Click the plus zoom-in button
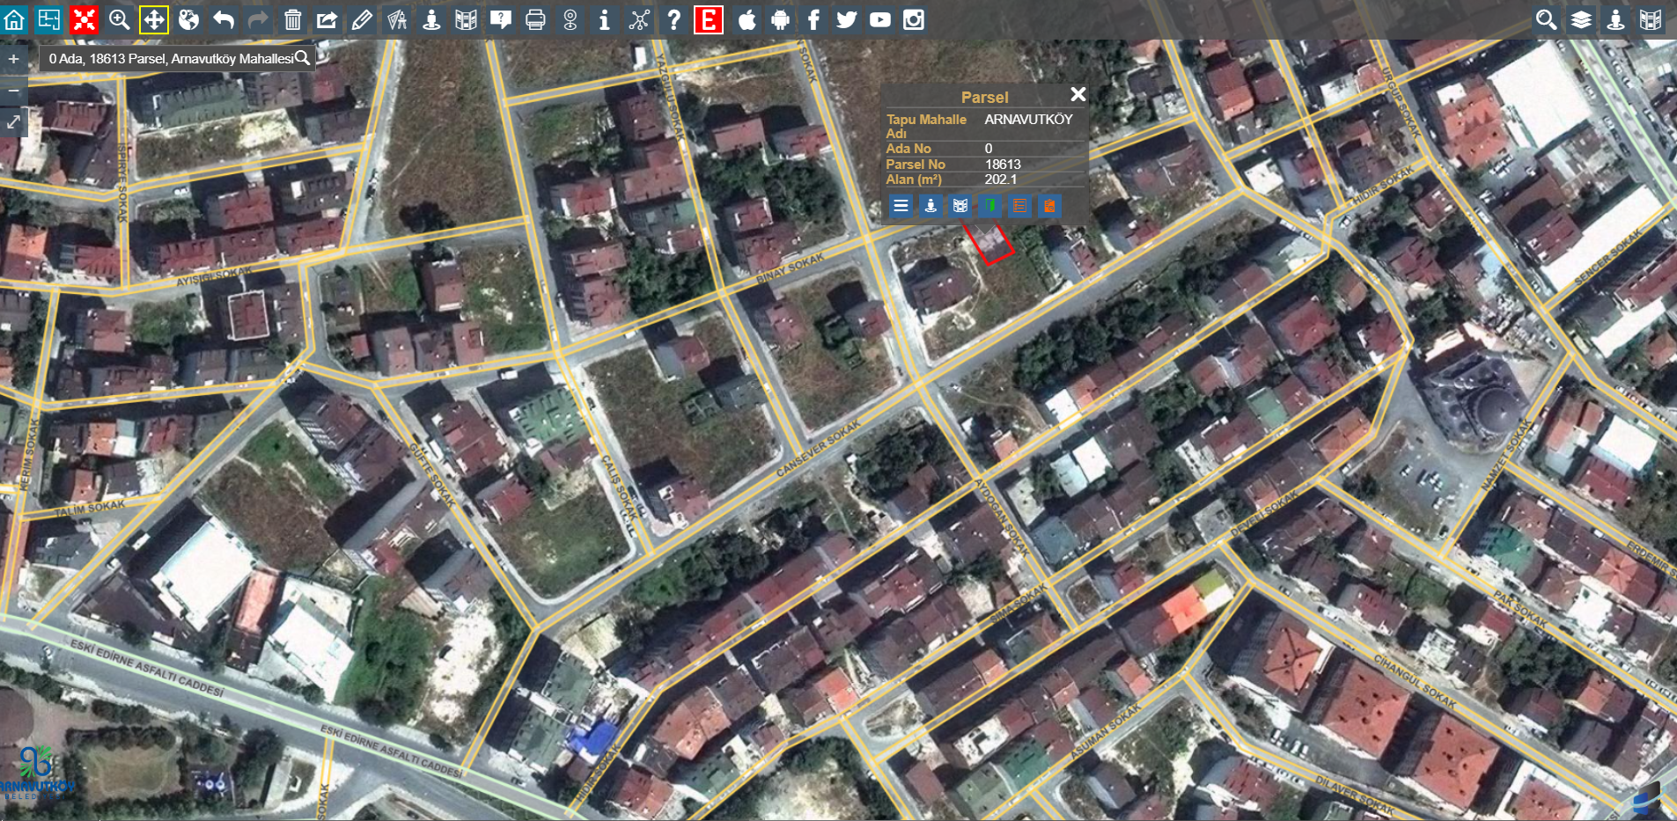This screenshot has width=1677, height=821. [14, 59]
